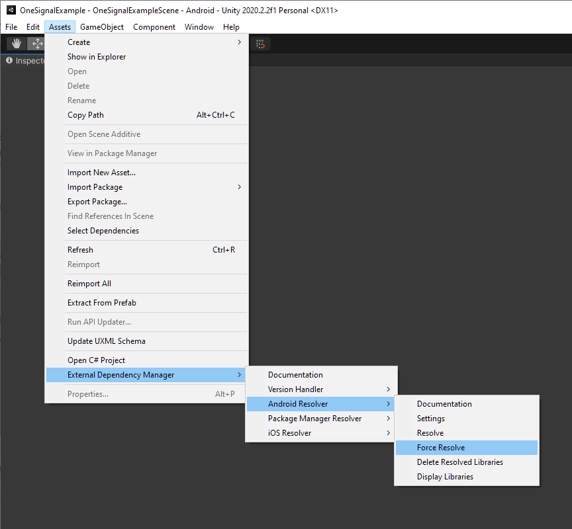Expand External Dependency Manager submenu

point(147,375)
